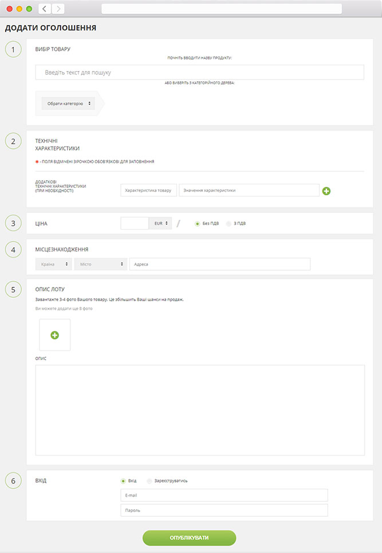Choose the 'Зареєструватись' radio option
The image size is (382, 553).
150,481
